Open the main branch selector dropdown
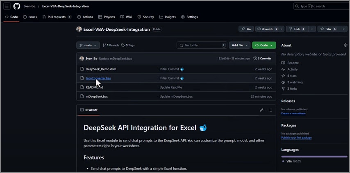Viewport: 350px width, 173px height. coord(88,46)
